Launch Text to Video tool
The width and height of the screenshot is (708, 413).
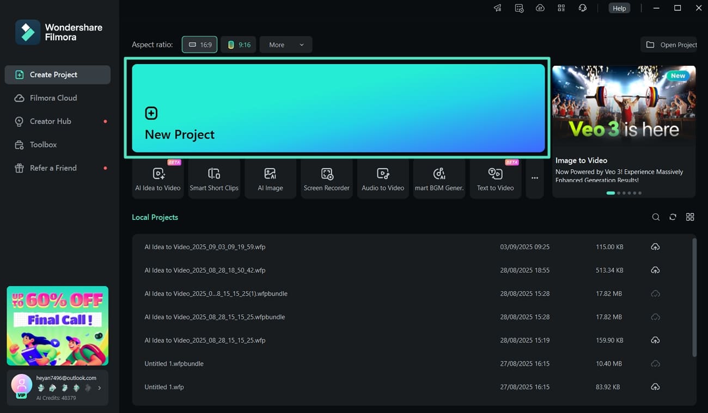click(x=496, y=179)
